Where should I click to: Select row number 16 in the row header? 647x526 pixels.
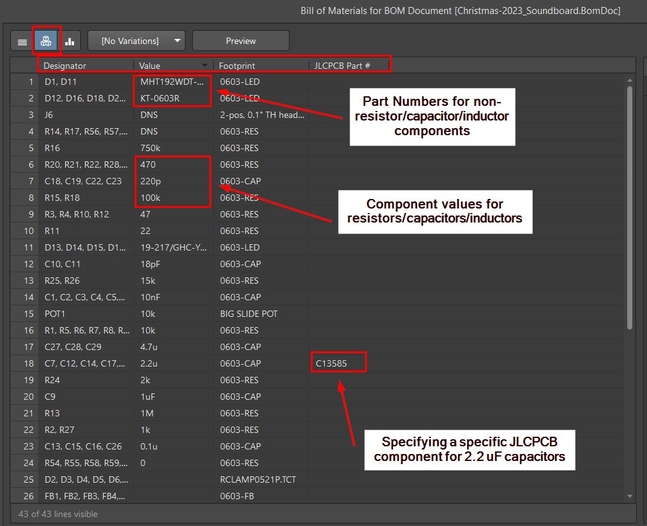[x=24, y=330]
